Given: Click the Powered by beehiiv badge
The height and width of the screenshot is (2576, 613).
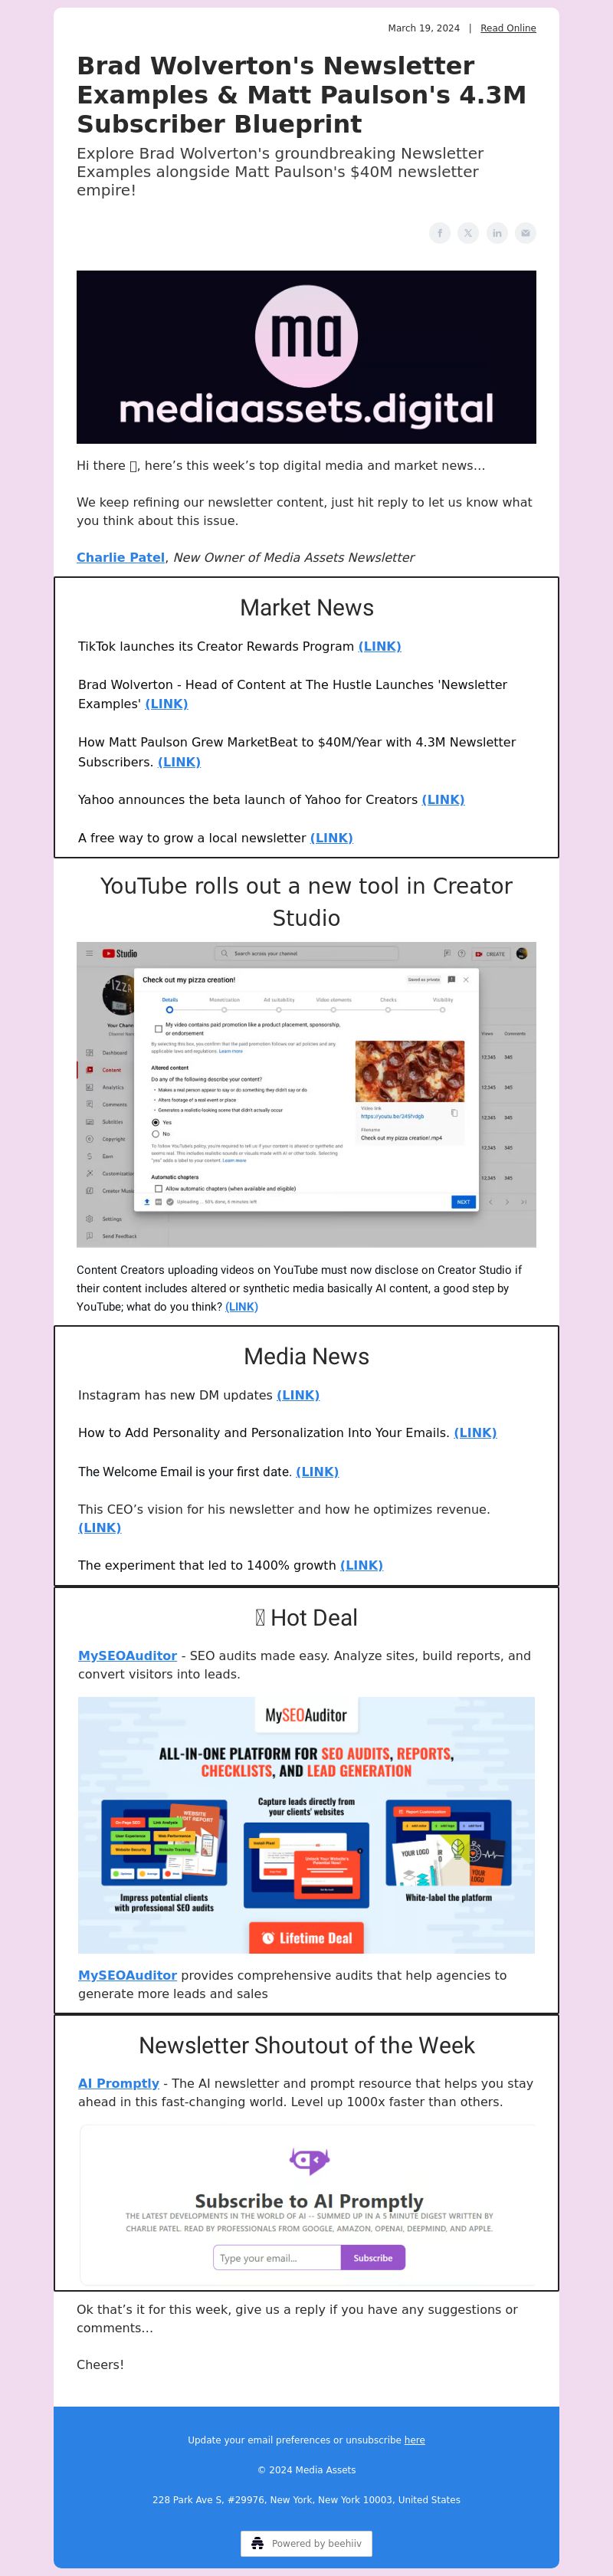Looking at the screenshot, I should coord(306,2543).
